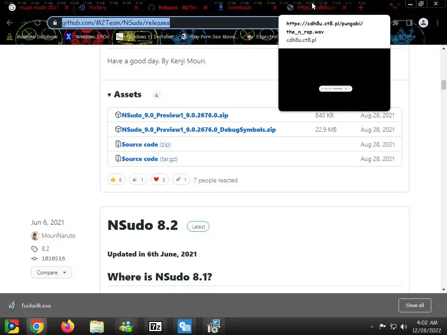This screenshot has width=447, height=335.
Task: Click the '7 people reacted' text
Action: pyautogui.click(x=216, y=180)
